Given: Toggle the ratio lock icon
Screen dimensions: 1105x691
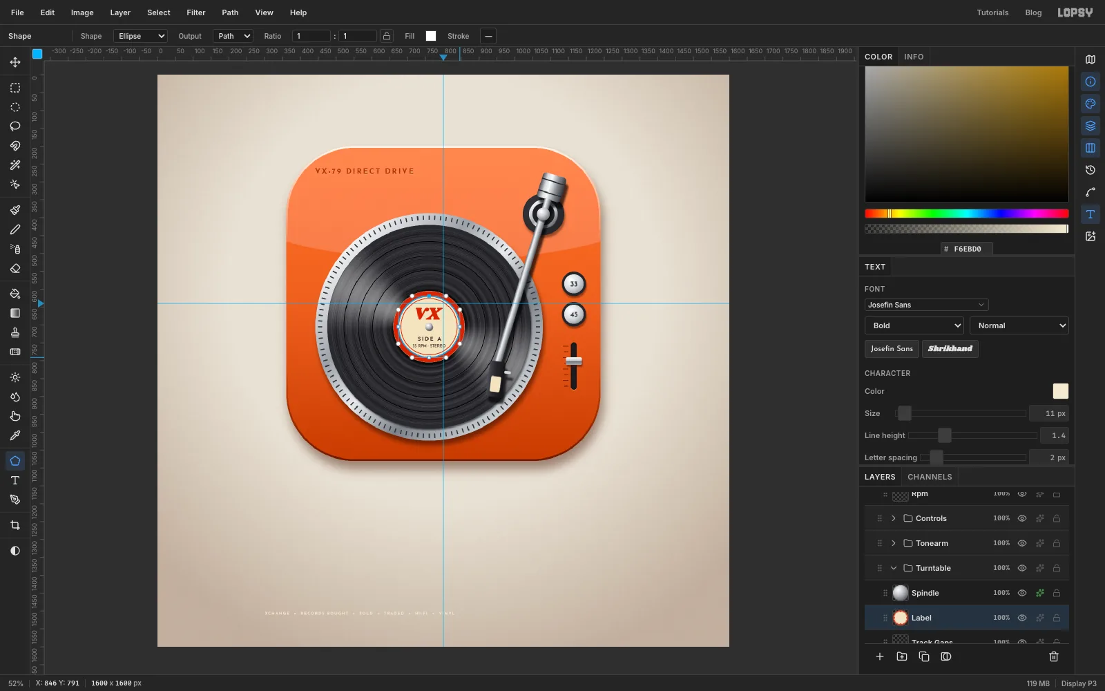Looking at the screenshot, I should pos(387,36).
